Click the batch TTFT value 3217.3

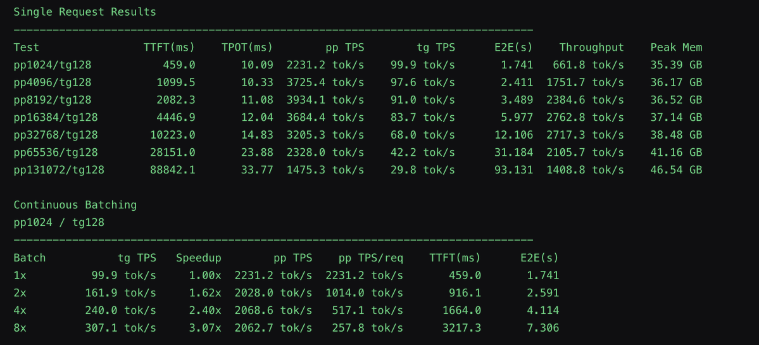point(461,327)
